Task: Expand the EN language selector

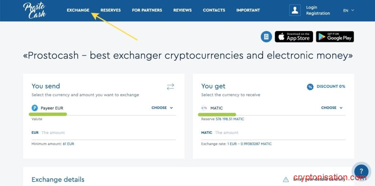Action: [348, 11]
